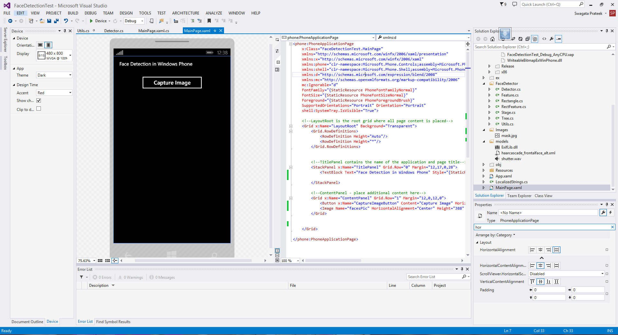Open the Accent dropdown showing Red
This screenshot has width=618, height=335.
click(54, 93)
